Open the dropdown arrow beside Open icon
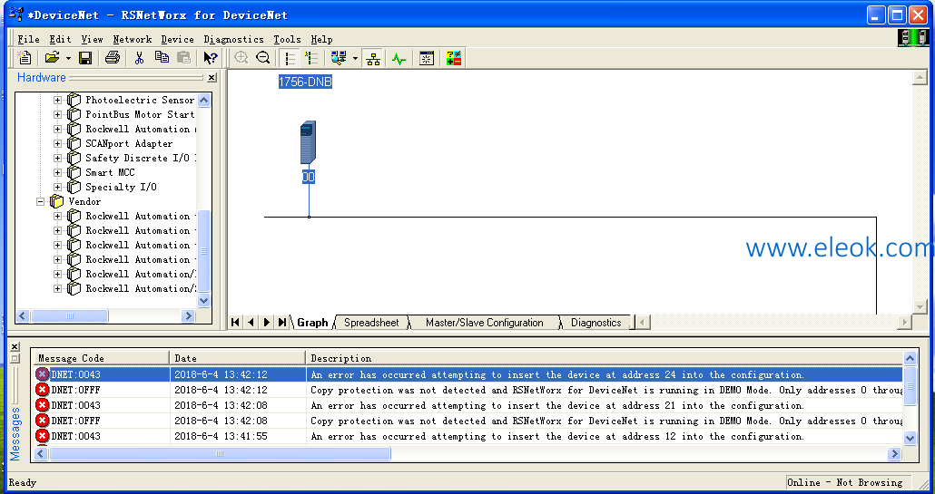The width and height of the screenshot is (935, 494). pos(68,58)
